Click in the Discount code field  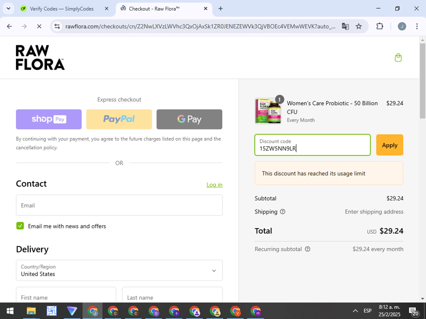point(313,145)
